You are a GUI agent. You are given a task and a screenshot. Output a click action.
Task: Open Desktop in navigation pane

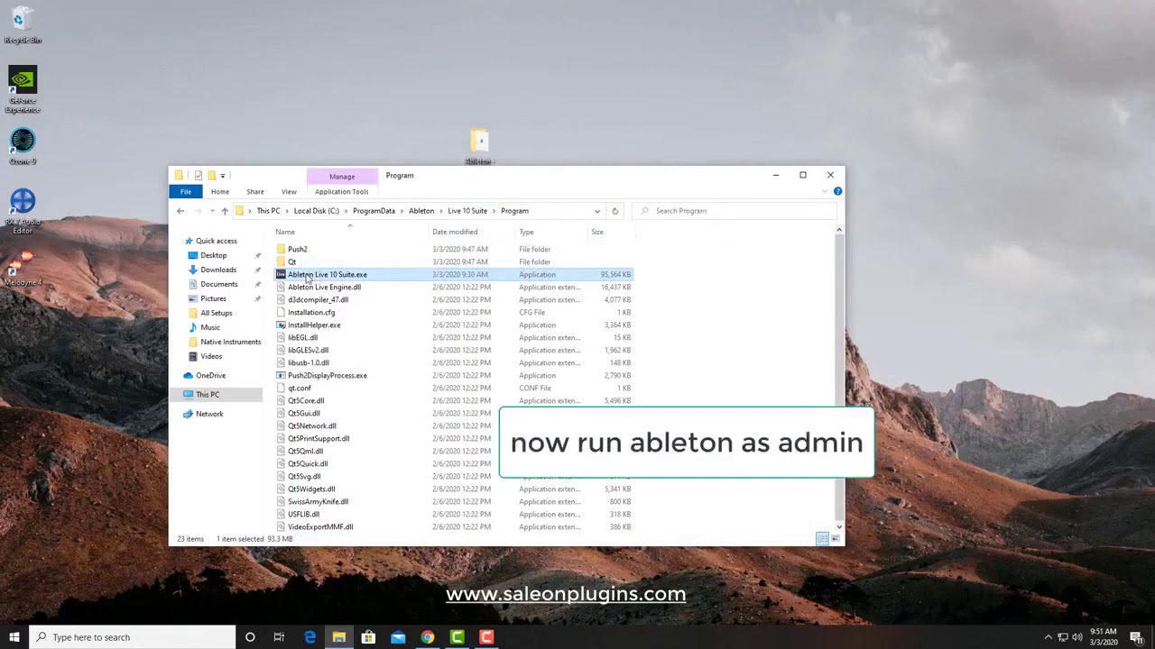(213, 255)
